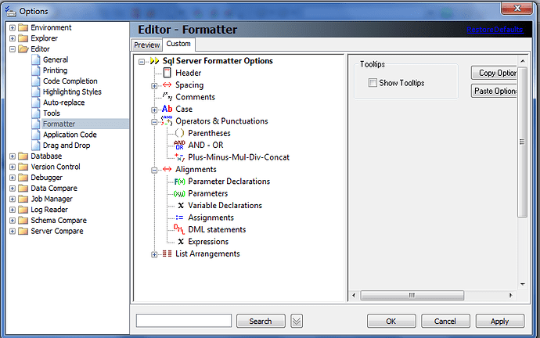Click the Assignments := icon
Screen dimensions: 540x338
coord(179,218)
